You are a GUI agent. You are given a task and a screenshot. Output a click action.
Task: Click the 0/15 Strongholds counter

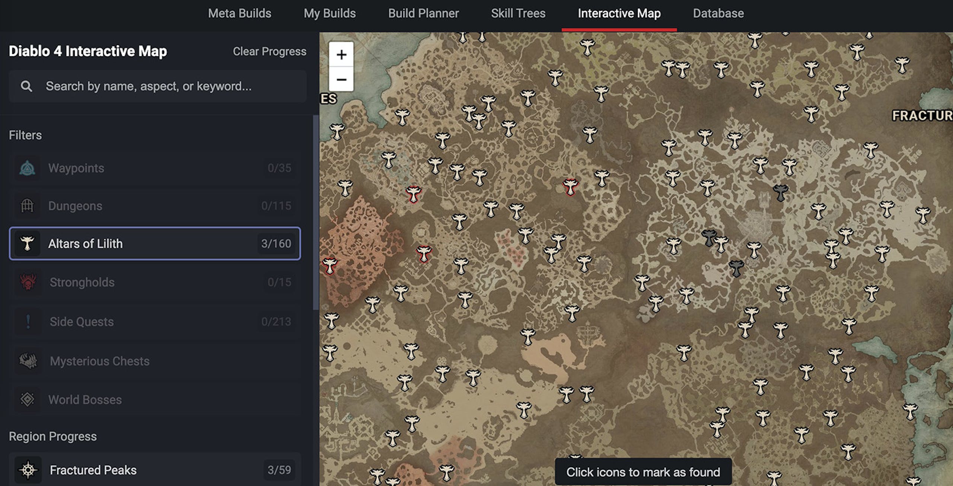tap(279, 282)
